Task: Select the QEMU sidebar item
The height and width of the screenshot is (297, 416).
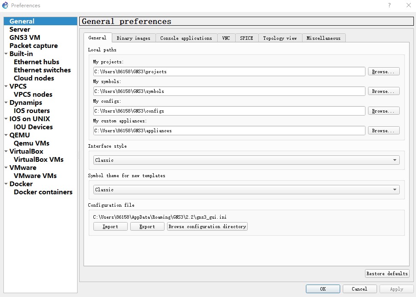Action: coord(20,135)
